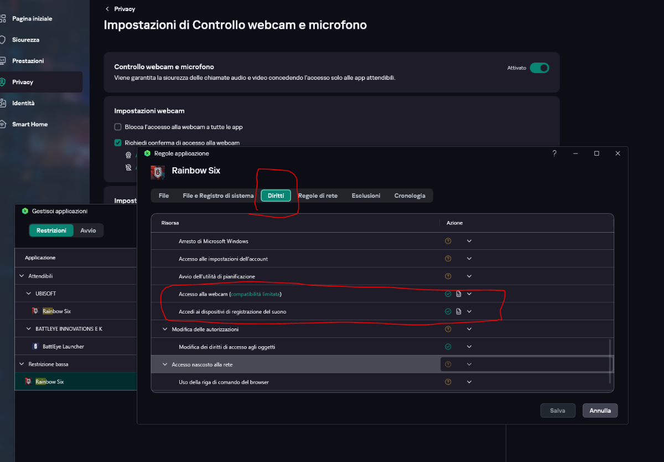Image resolution: width=664 pixels, height=462 pixels.
Task: Click the Smart Home sidebar icon
Action: click(x=3, y=124)
